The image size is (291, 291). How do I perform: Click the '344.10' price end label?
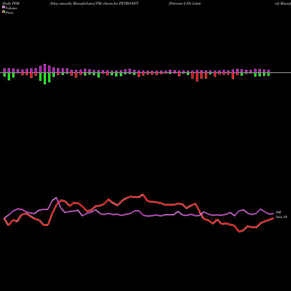(x=281, y=217)
